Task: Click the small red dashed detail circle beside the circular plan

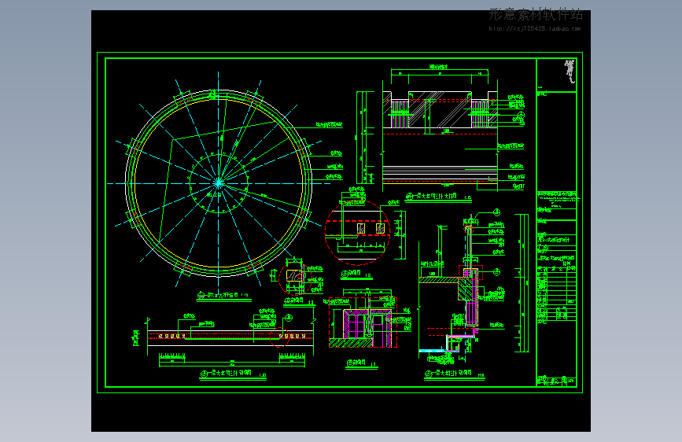Action: point(294,278)
